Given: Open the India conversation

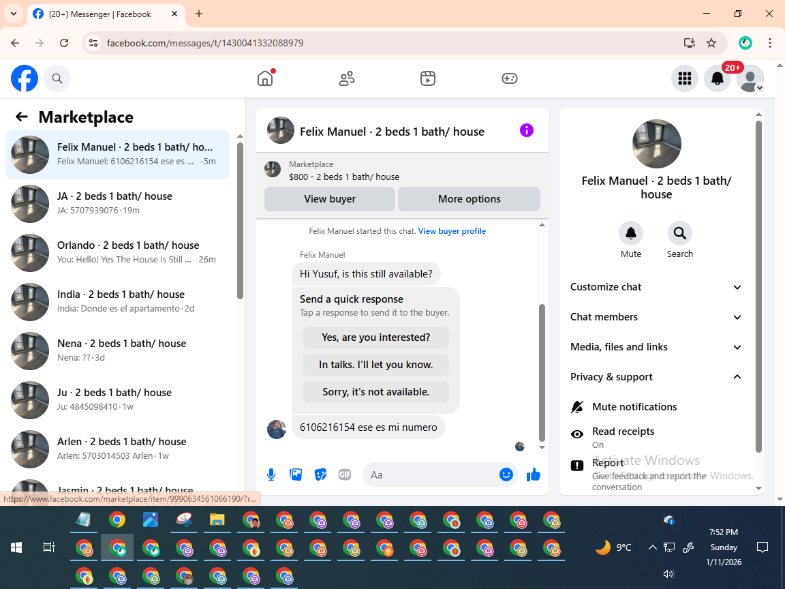Looking at the screenshot, I should point(118,301).
